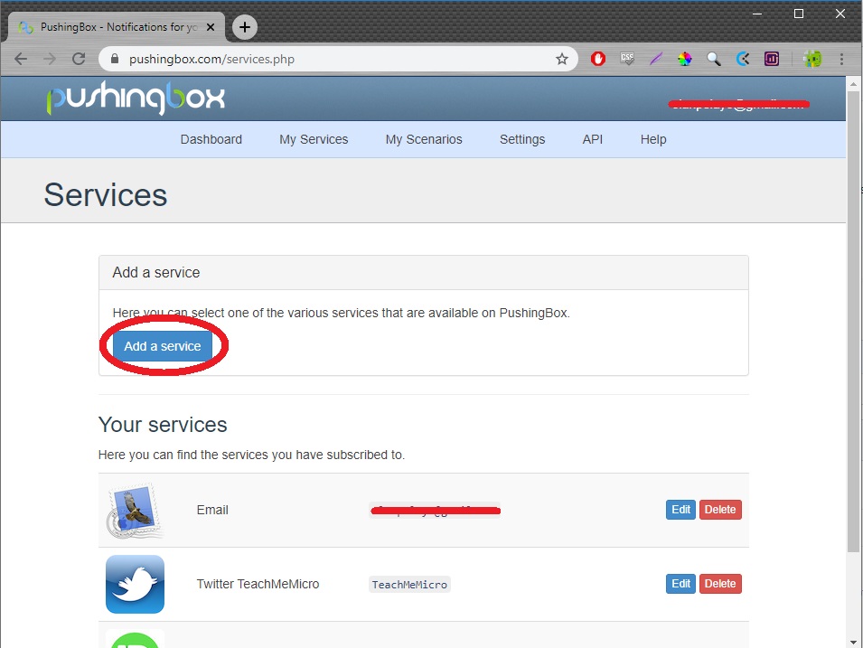Open a new browser tab
Image resolution: width=863 pixels, height=648 pixels.
click(x=245, y=27)
